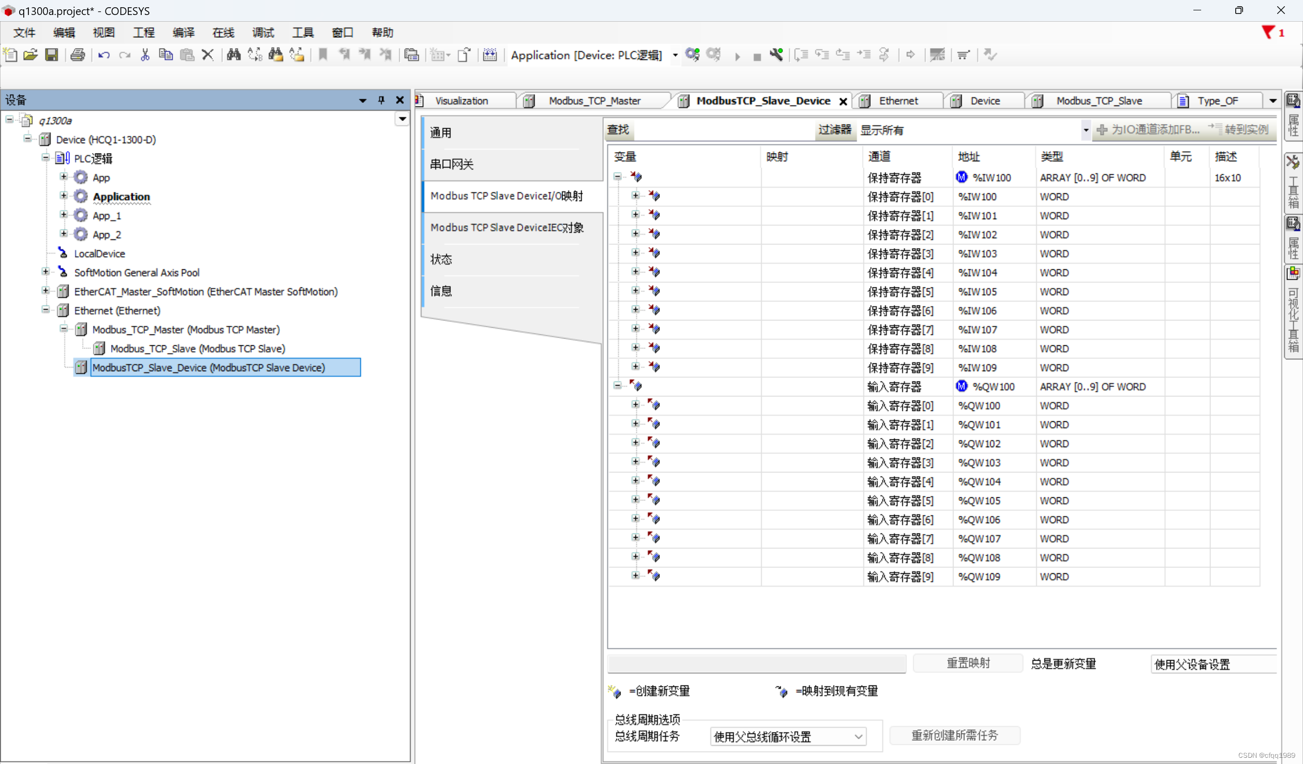Expand the Application node

(x=64, y=195)
